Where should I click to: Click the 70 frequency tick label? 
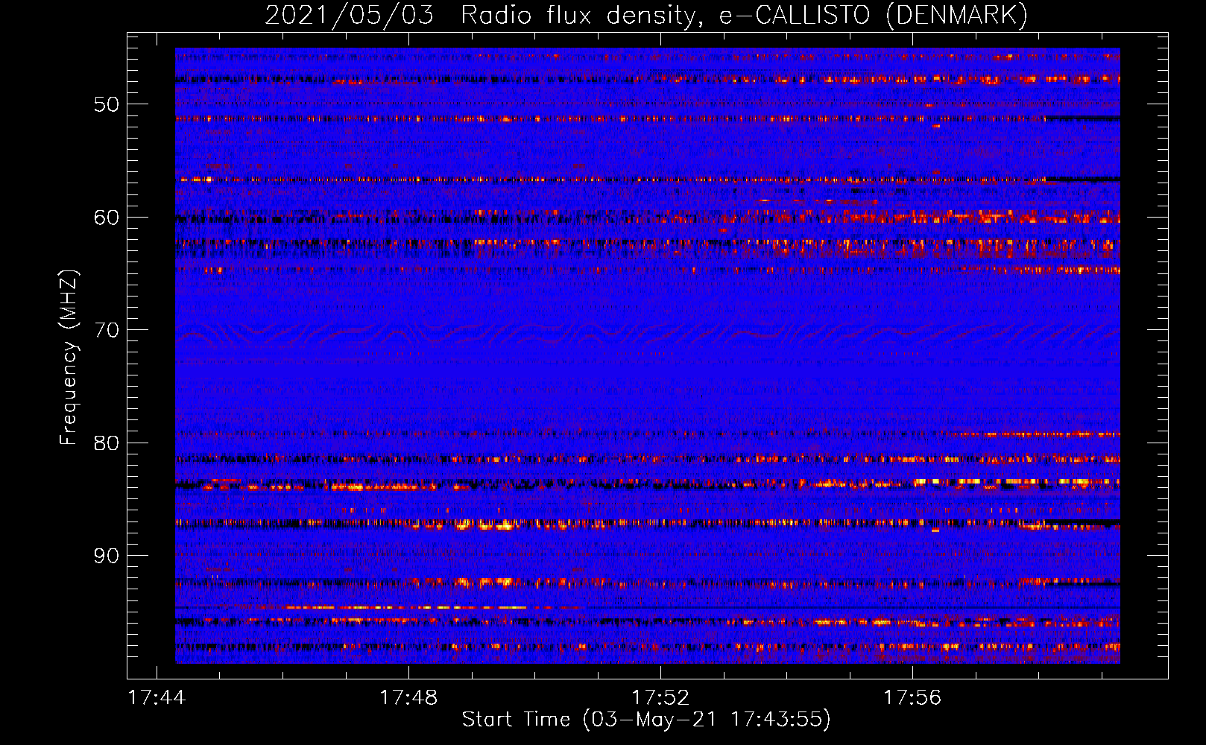coord(107,330)
